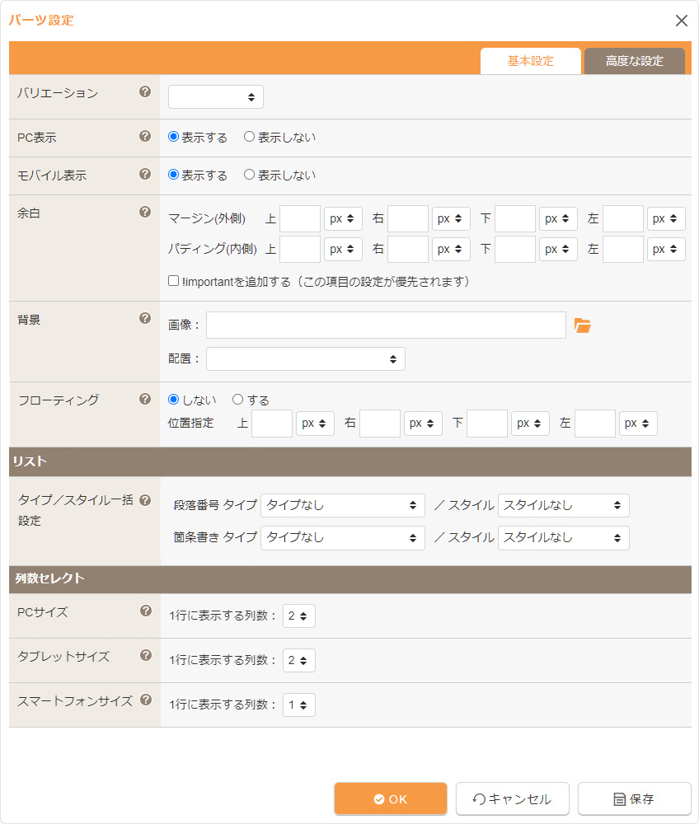Set フローティング to する
699x824 pixels.
tap(237, 400)
